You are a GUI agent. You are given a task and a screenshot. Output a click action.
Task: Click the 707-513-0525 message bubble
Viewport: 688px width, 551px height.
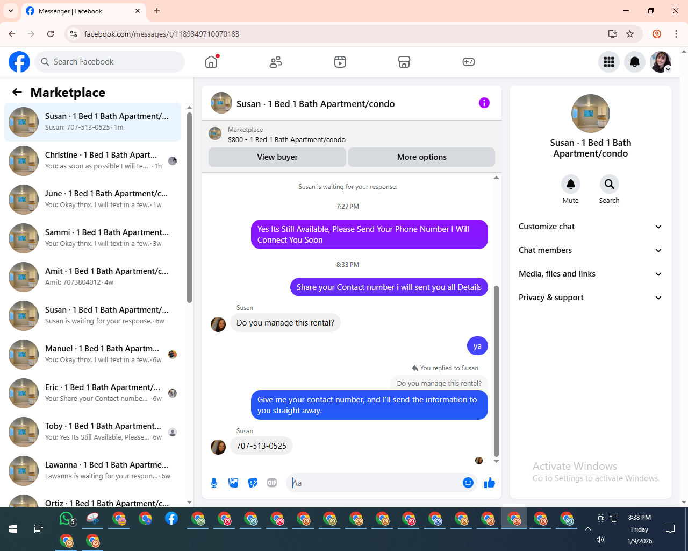pyautogui.click(x=261, y=446)
